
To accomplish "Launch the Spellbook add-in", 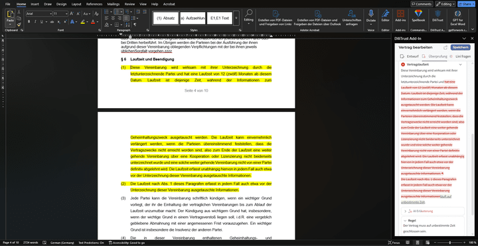I will (418, 16).
